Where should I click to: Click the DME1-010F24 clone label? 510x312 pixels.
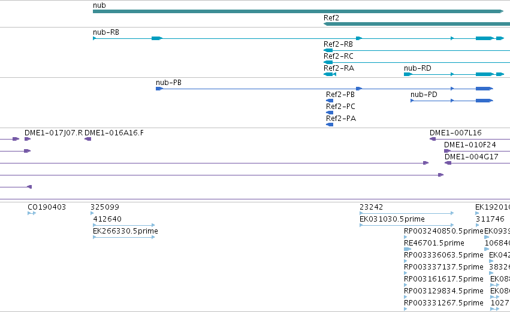click(x=470, y=145)
